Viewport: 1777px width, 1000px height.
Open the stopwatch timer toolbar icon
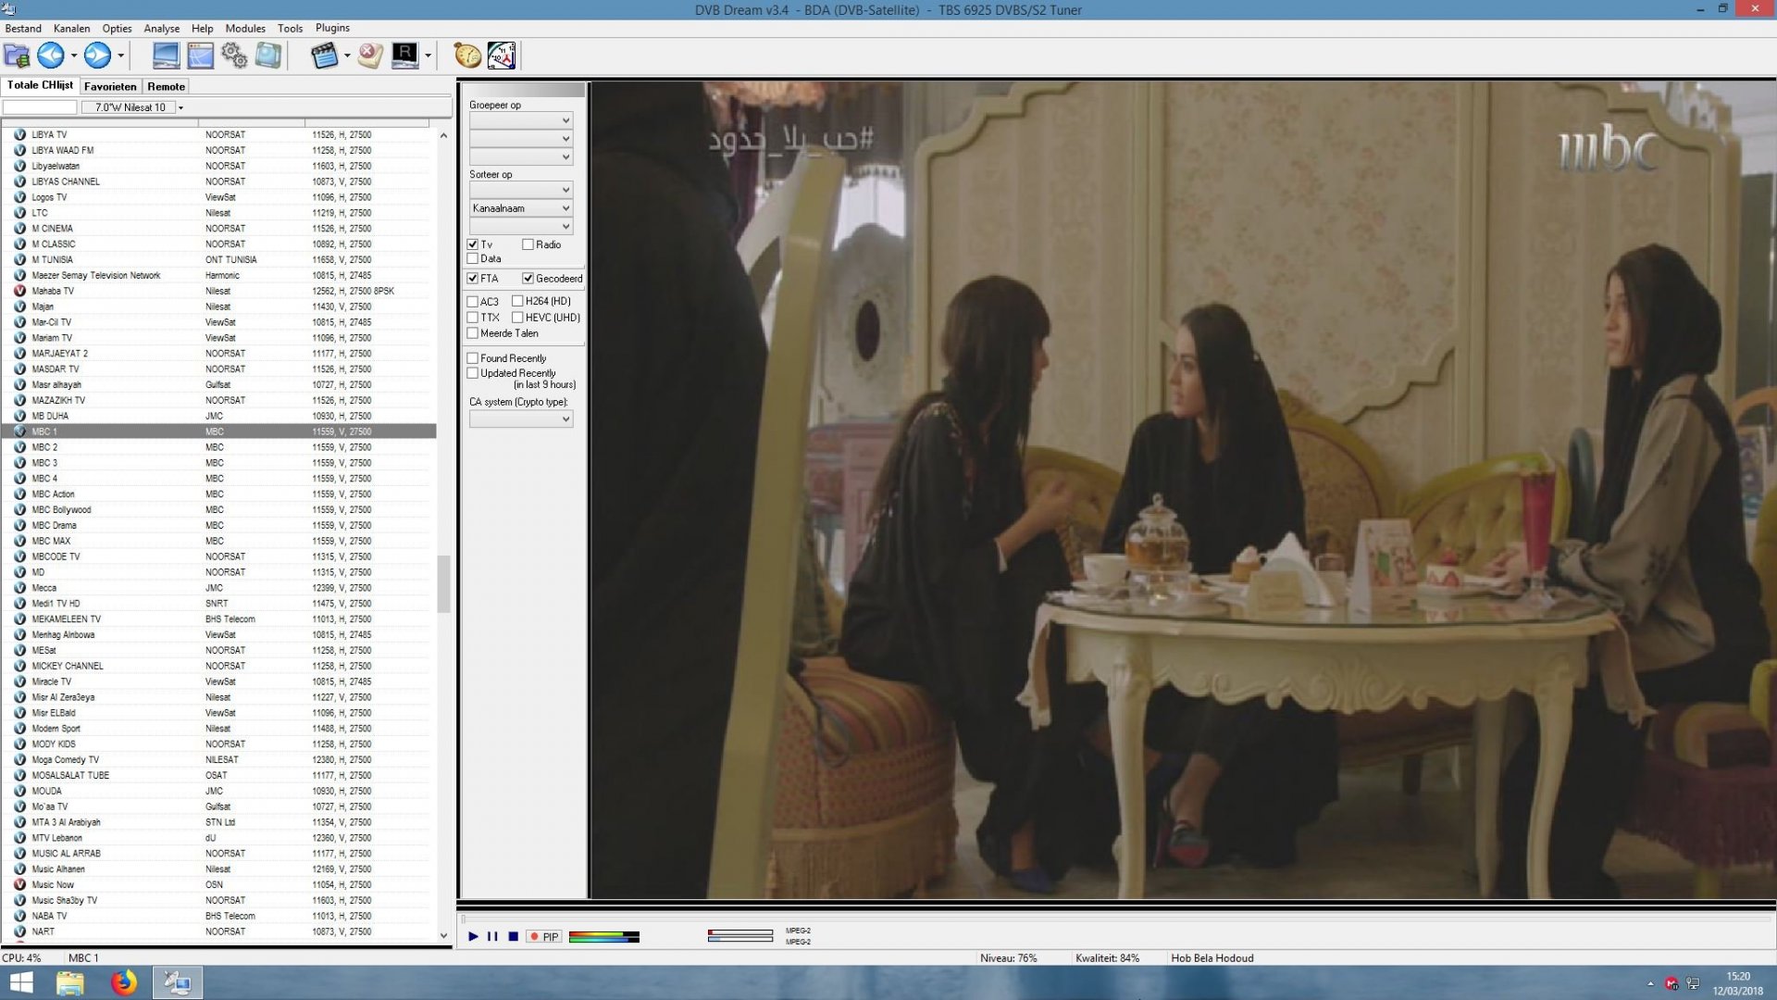[466, 56]
